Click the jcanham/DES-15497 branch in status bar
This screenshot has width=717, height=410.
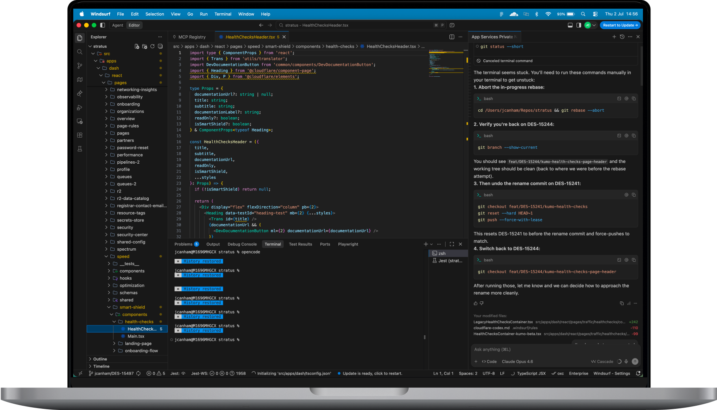coord(111,373)
